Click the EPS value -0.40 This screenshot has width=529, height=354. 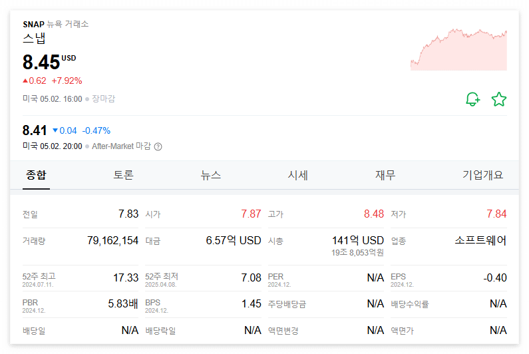pyautogui.click(x=495, y=277)
